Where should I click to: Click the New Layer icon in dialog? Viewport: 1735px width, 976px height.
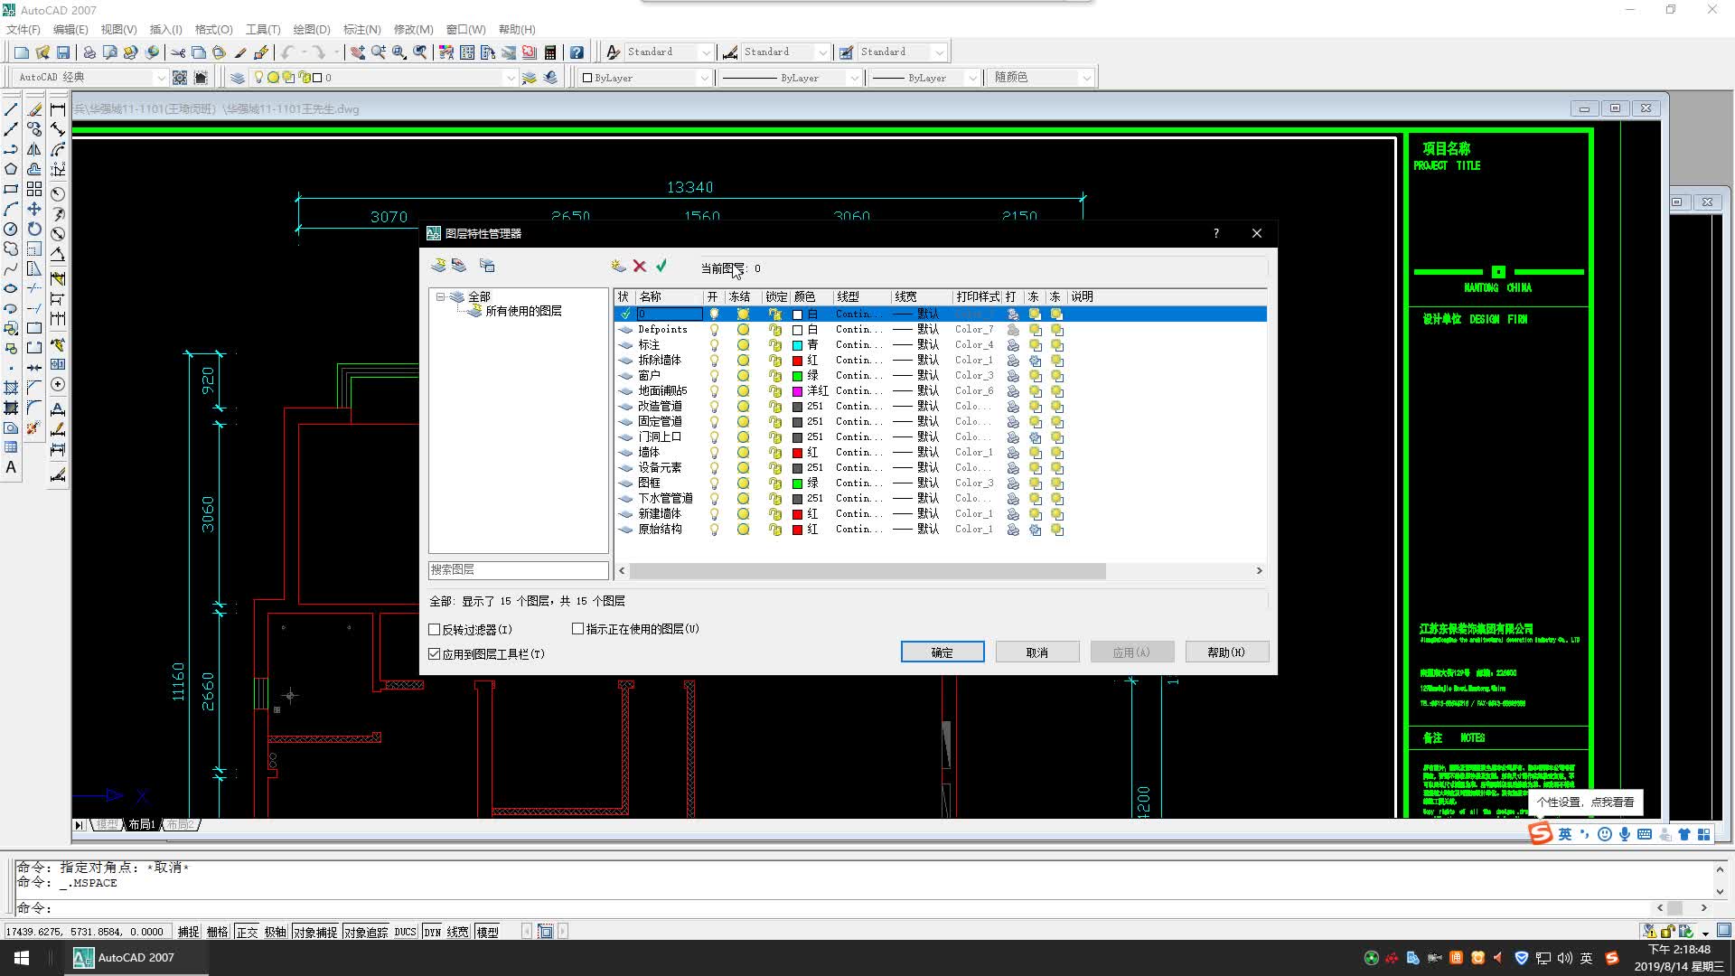(618, 266)
